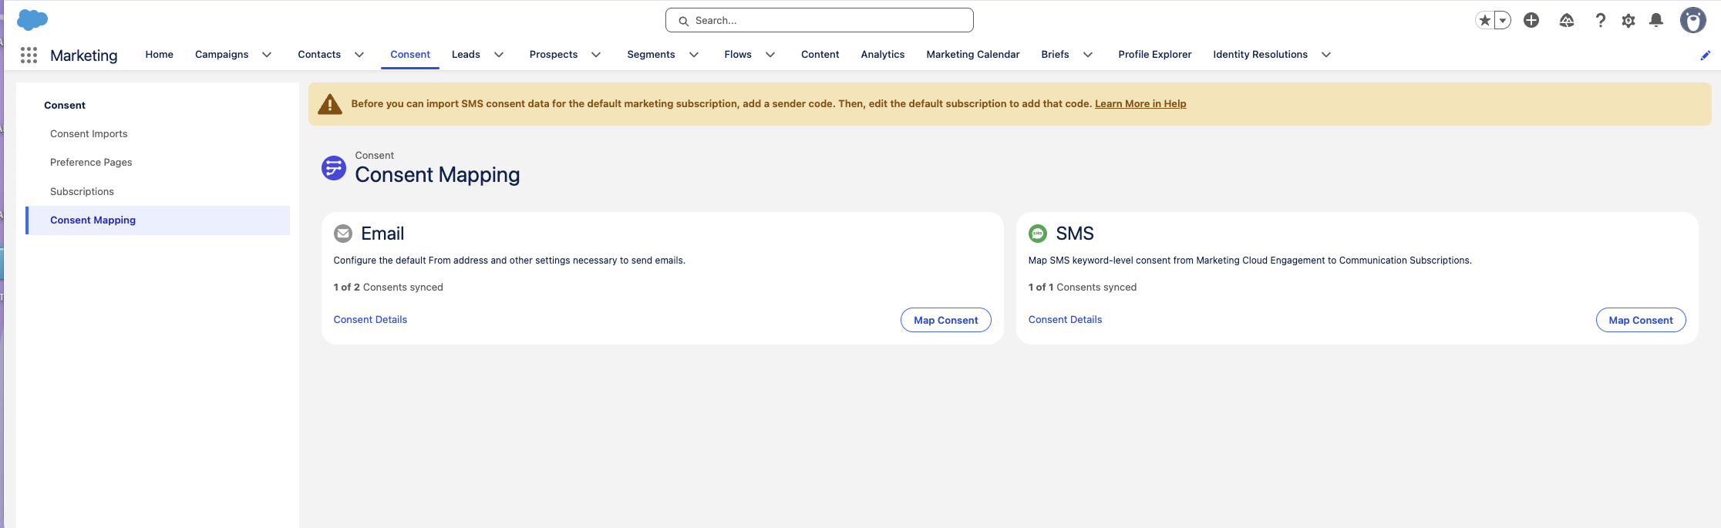
Task: Select Consent Mapping in the sidebar
Action: (x=158, y=220)
